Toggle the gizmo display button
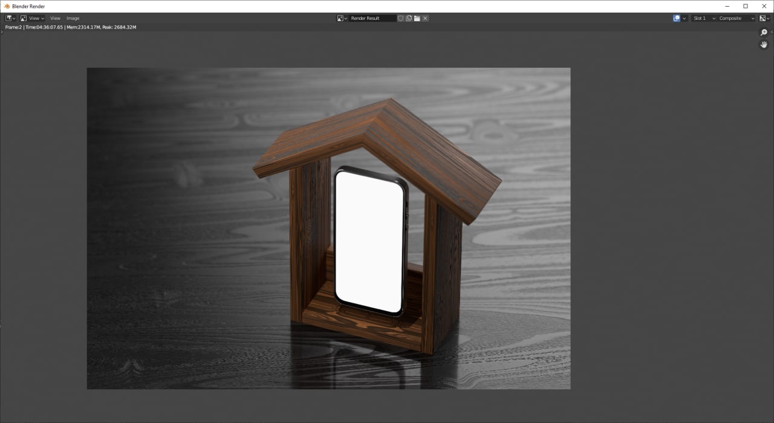This screenshot has height=423, width=774. 677,18
